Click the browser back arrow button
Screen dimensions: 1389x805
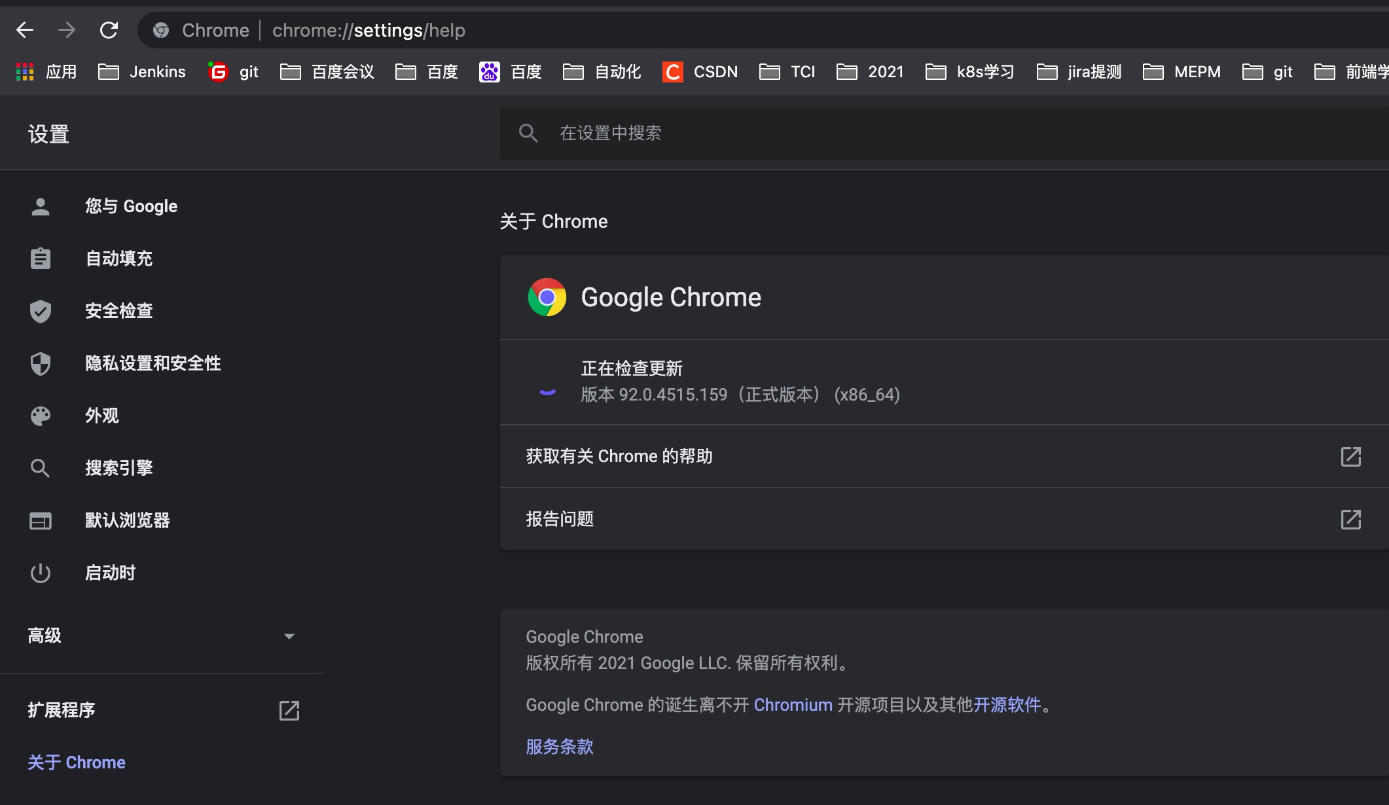pos(25,30)
